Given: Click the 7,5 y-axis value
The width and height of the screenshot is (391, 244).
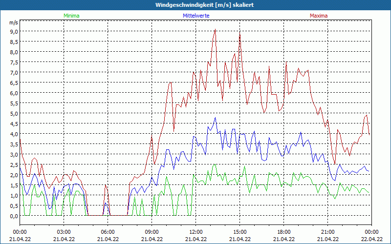Looking at the screenshot, I should (x=14, y=62).
